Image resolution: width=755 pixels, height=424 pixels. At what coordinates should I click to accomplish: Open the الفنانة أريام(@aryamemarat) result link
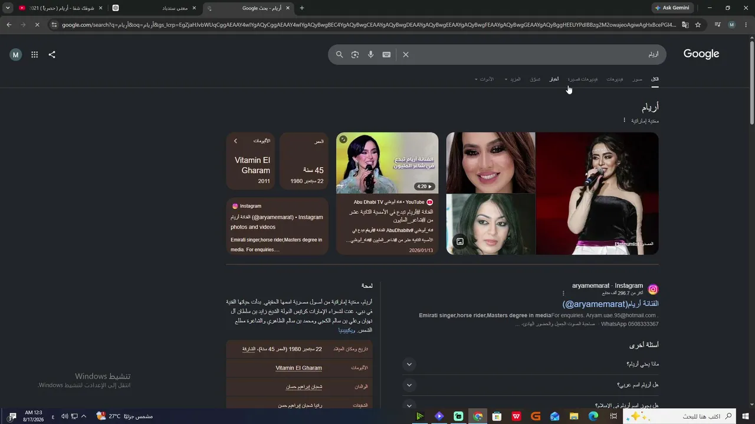[x=610, y=304]
